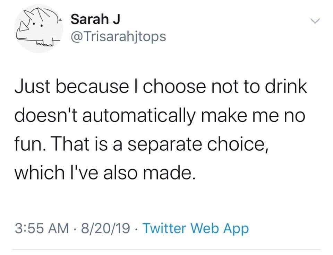Click the line 'doesn't automatically make me no'
Screen dimensions: 333x255
click(159, 115)
